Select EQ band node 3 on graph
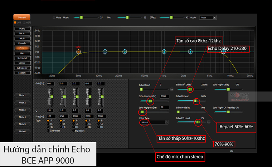272x167 pixels. tap(164, 52)
